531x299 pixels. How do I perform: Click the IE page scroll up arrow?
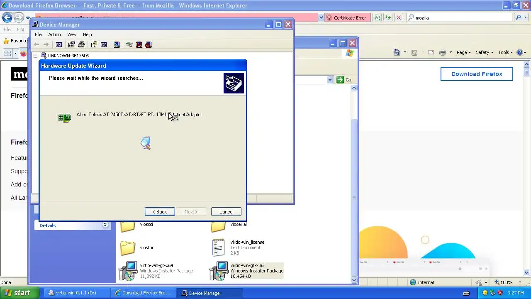(527, 64)
